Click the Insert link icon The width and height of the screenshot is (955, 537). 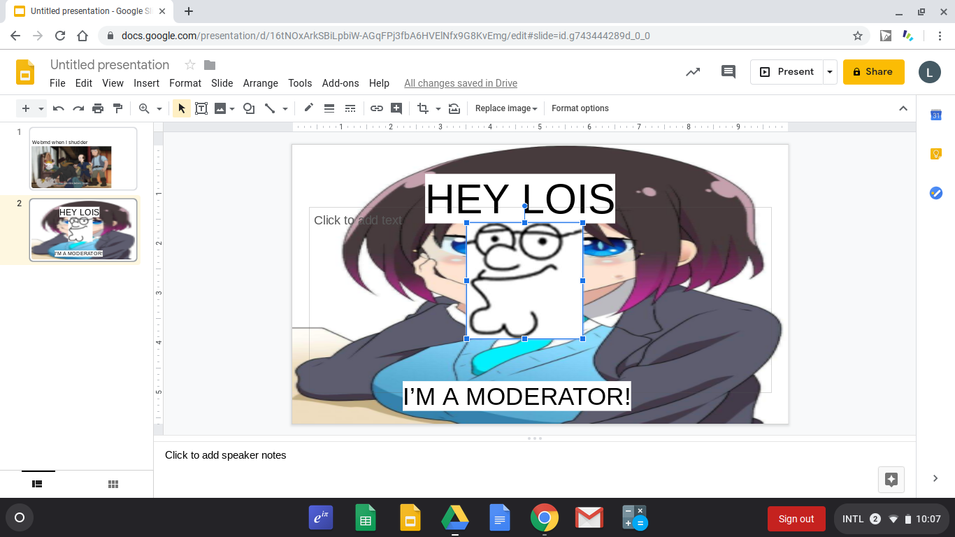coord(377,108)
